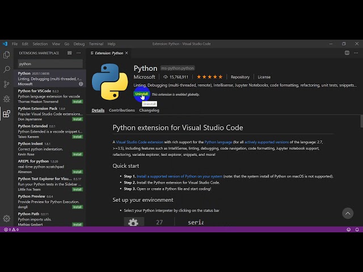Click the Microsoft publisher name
The height and width of the screenshot is (272, 363).
coord(144,77)
